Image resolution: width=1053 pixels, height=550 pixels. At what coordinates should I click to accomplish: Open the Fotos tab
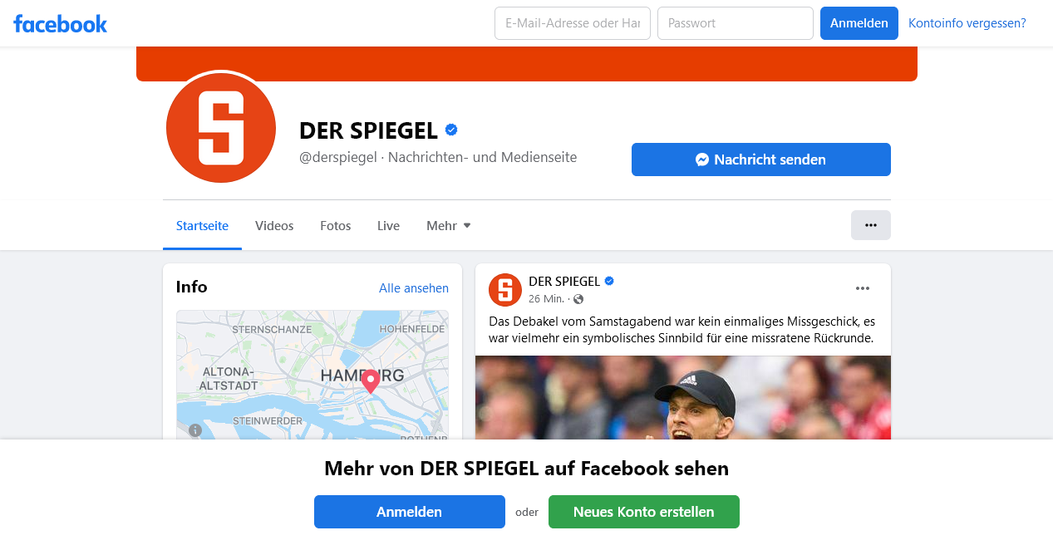(335, 226)
